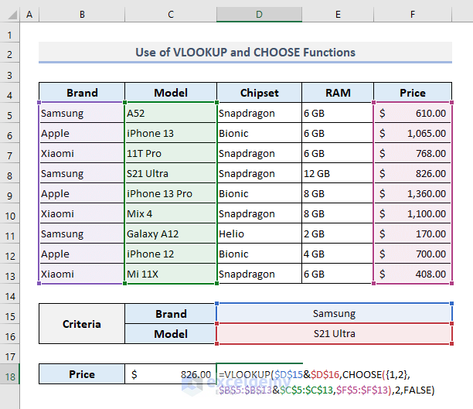Select the cell containing Mix 4
This screenshot has width=473, height=409.
171,213
